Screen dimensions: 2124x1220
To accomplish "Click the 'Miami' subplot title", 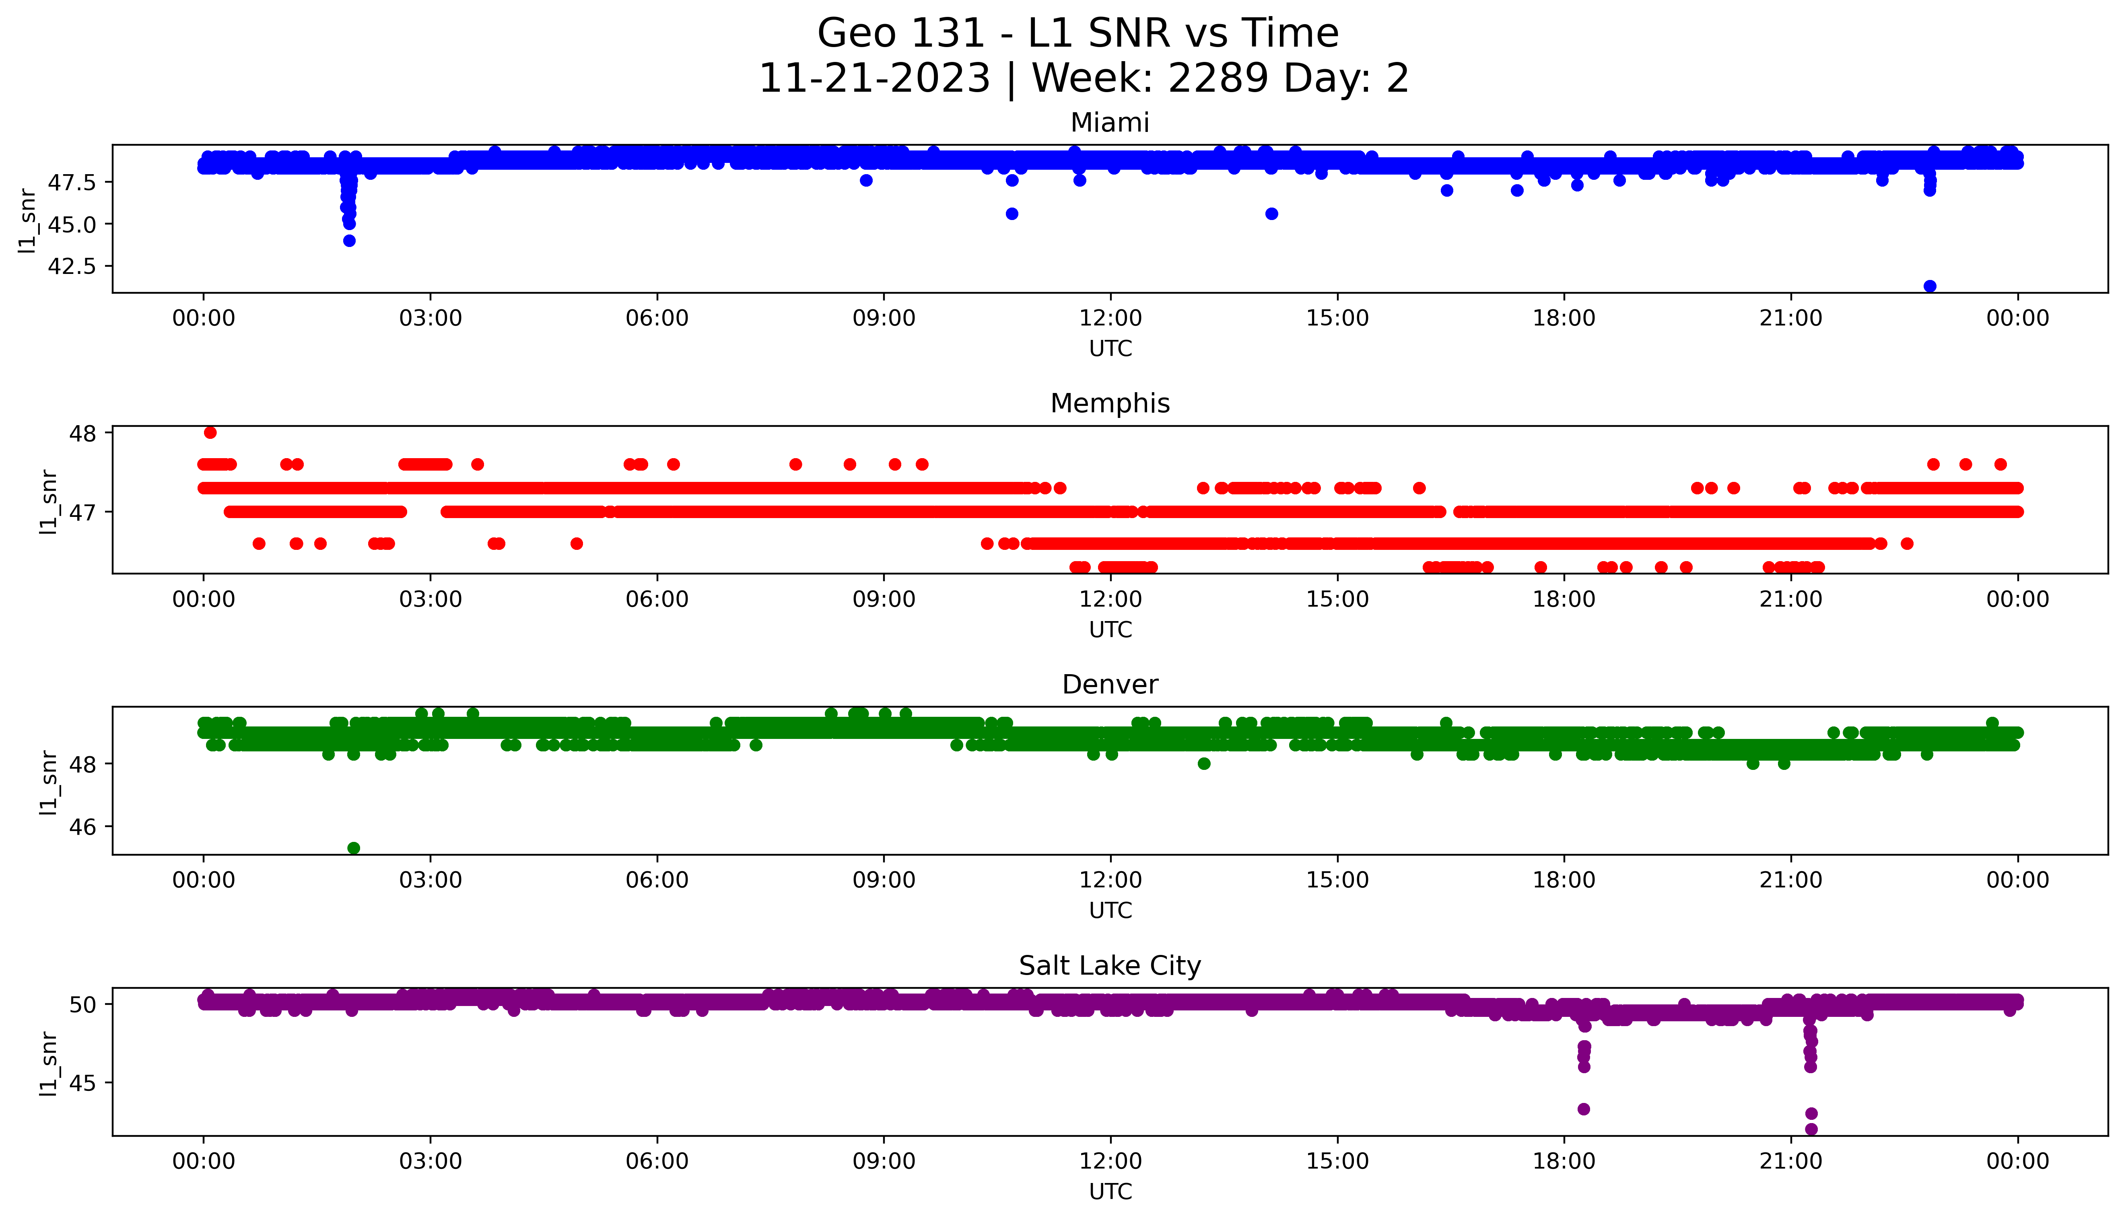I will click(1109, 122).
